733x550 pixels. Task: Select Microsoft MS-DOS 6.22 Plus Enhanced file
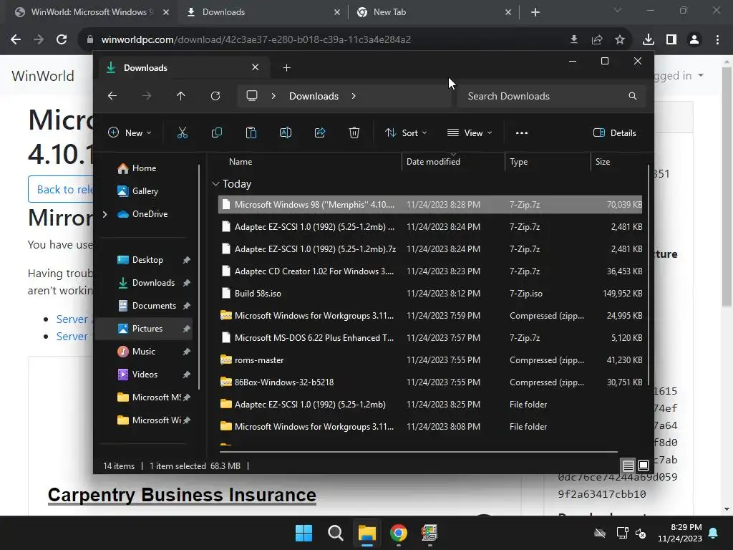click(430, 338)
